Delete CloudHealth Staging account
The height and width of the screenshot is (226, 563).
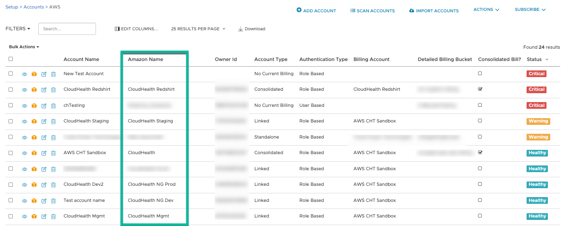point(53,122)
